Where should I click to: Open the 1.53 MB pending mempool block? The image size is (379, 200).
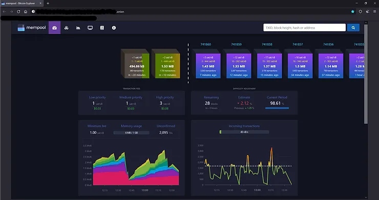click(x=167, y=66)
